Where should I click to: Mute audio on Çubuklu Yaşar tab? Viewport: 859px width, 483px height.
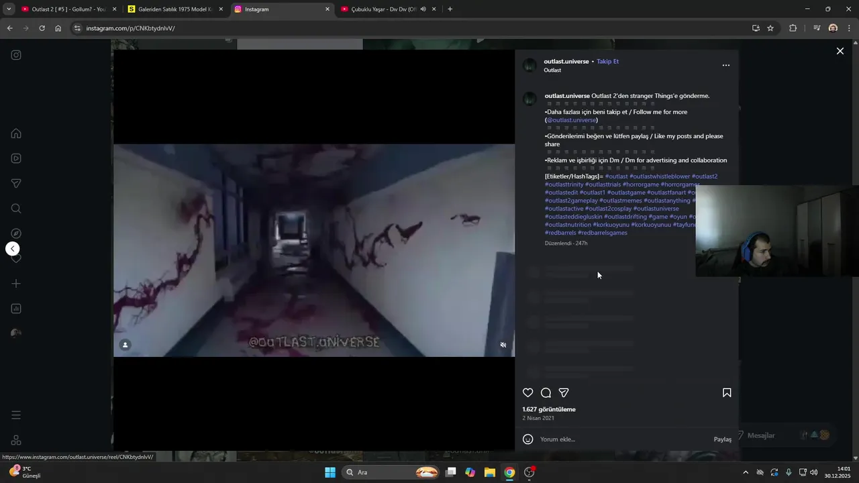click(423, 9)
